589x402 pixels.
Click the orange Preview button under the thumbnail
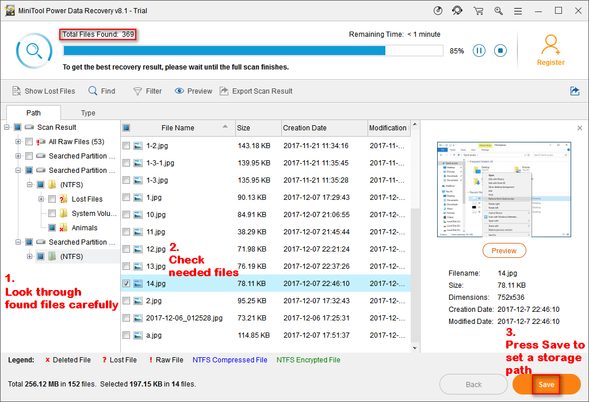point(504,251)
